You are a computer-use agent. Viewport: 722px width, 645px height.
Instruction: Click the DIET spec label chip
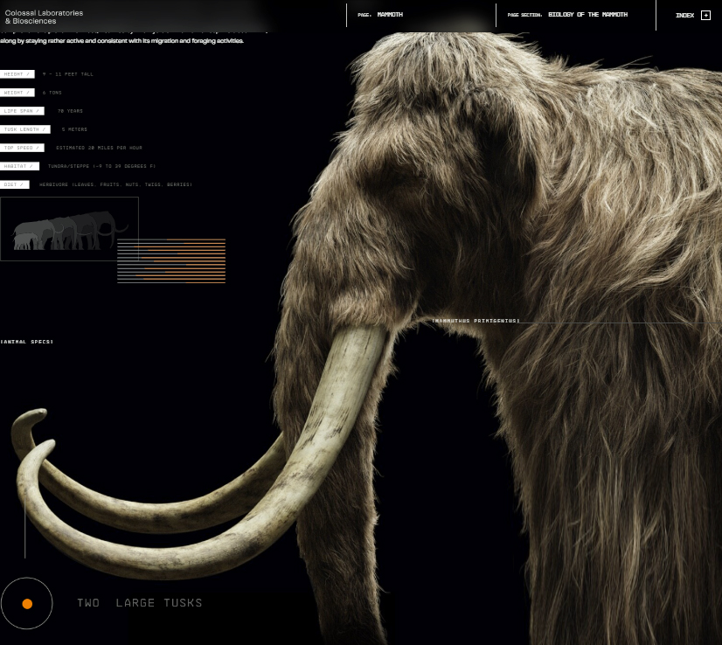point(15,184)
